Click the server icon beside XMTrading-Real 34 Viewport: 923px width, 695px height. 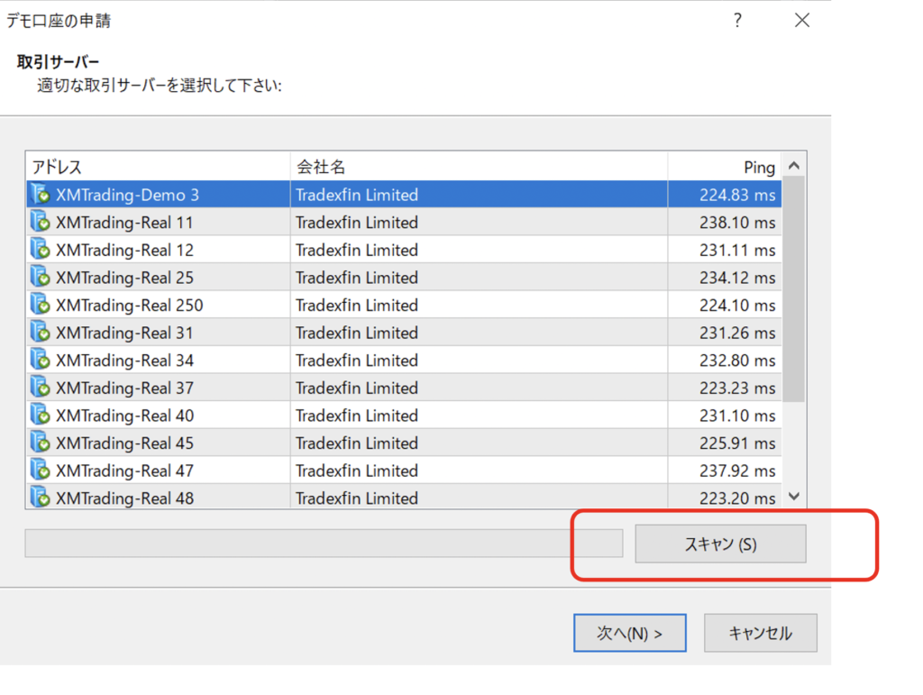[40, 361]
